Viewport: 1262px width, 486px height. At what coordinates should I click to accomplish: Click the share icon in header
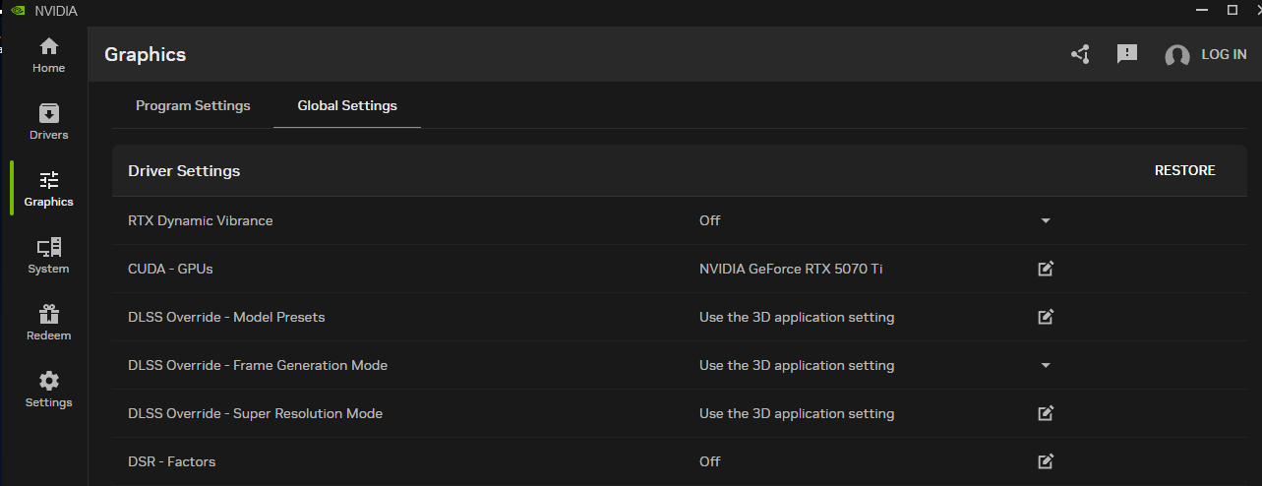[1080, 55]
